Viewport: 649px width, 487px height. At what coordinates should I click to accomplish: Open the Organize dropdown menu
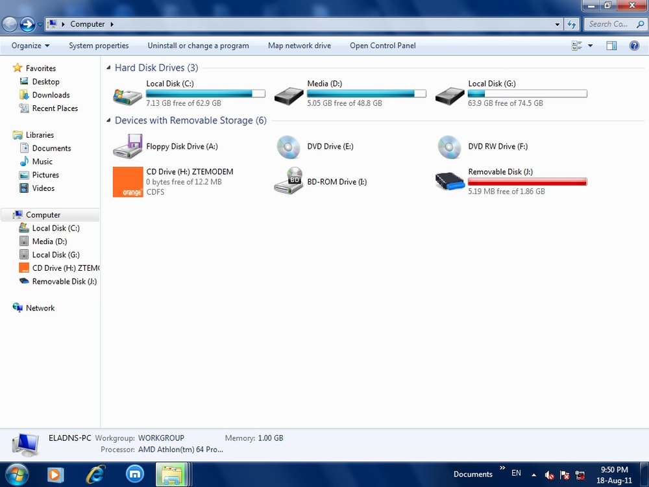tap(31, 45)
